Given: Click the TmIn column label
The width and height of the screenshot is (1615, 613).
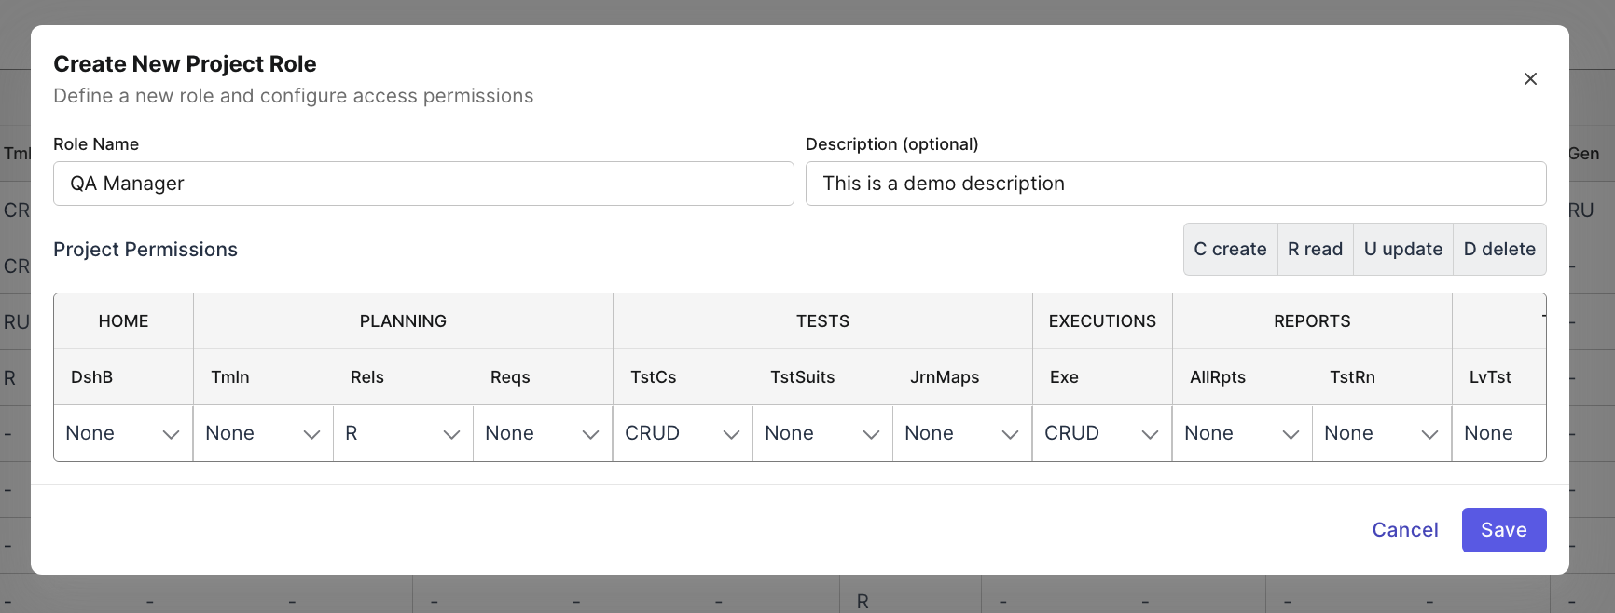Looking at the screenshot, I should coord(230,377).
